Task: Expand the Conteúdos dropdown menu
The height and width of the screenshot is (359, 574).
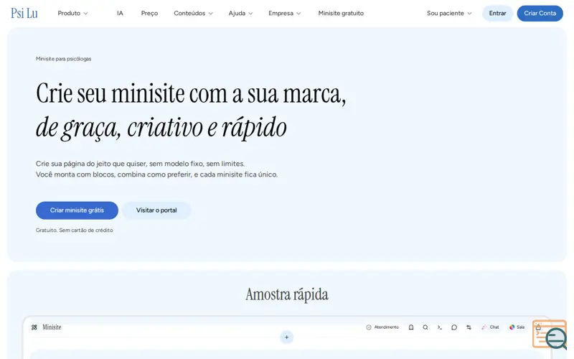Action: click(193, 13)
